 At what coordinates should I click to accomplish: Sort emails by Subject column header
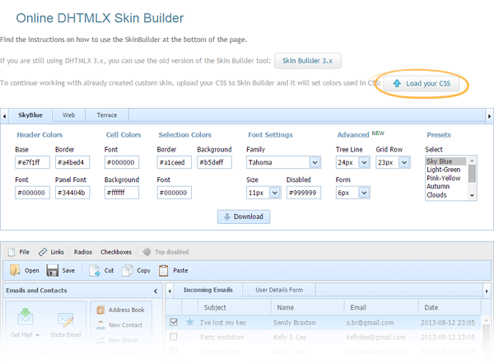coord(235,307)
